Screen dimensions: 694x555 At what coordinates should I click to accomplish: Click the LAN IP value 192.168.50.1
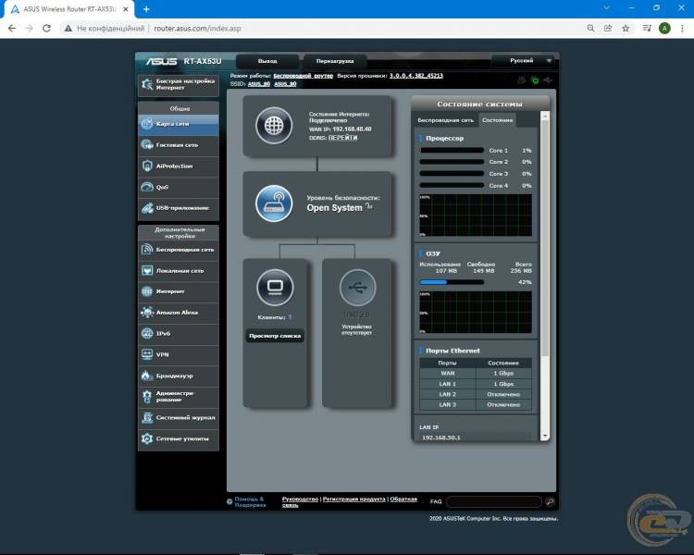point(440,438)
